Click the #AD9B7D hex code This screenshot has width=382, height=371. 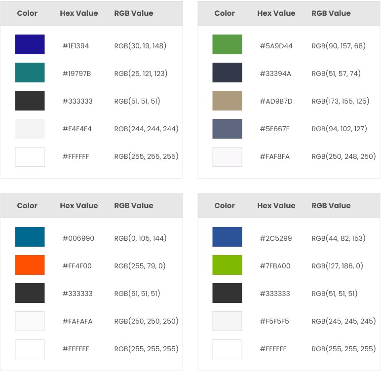coord(276,101)
